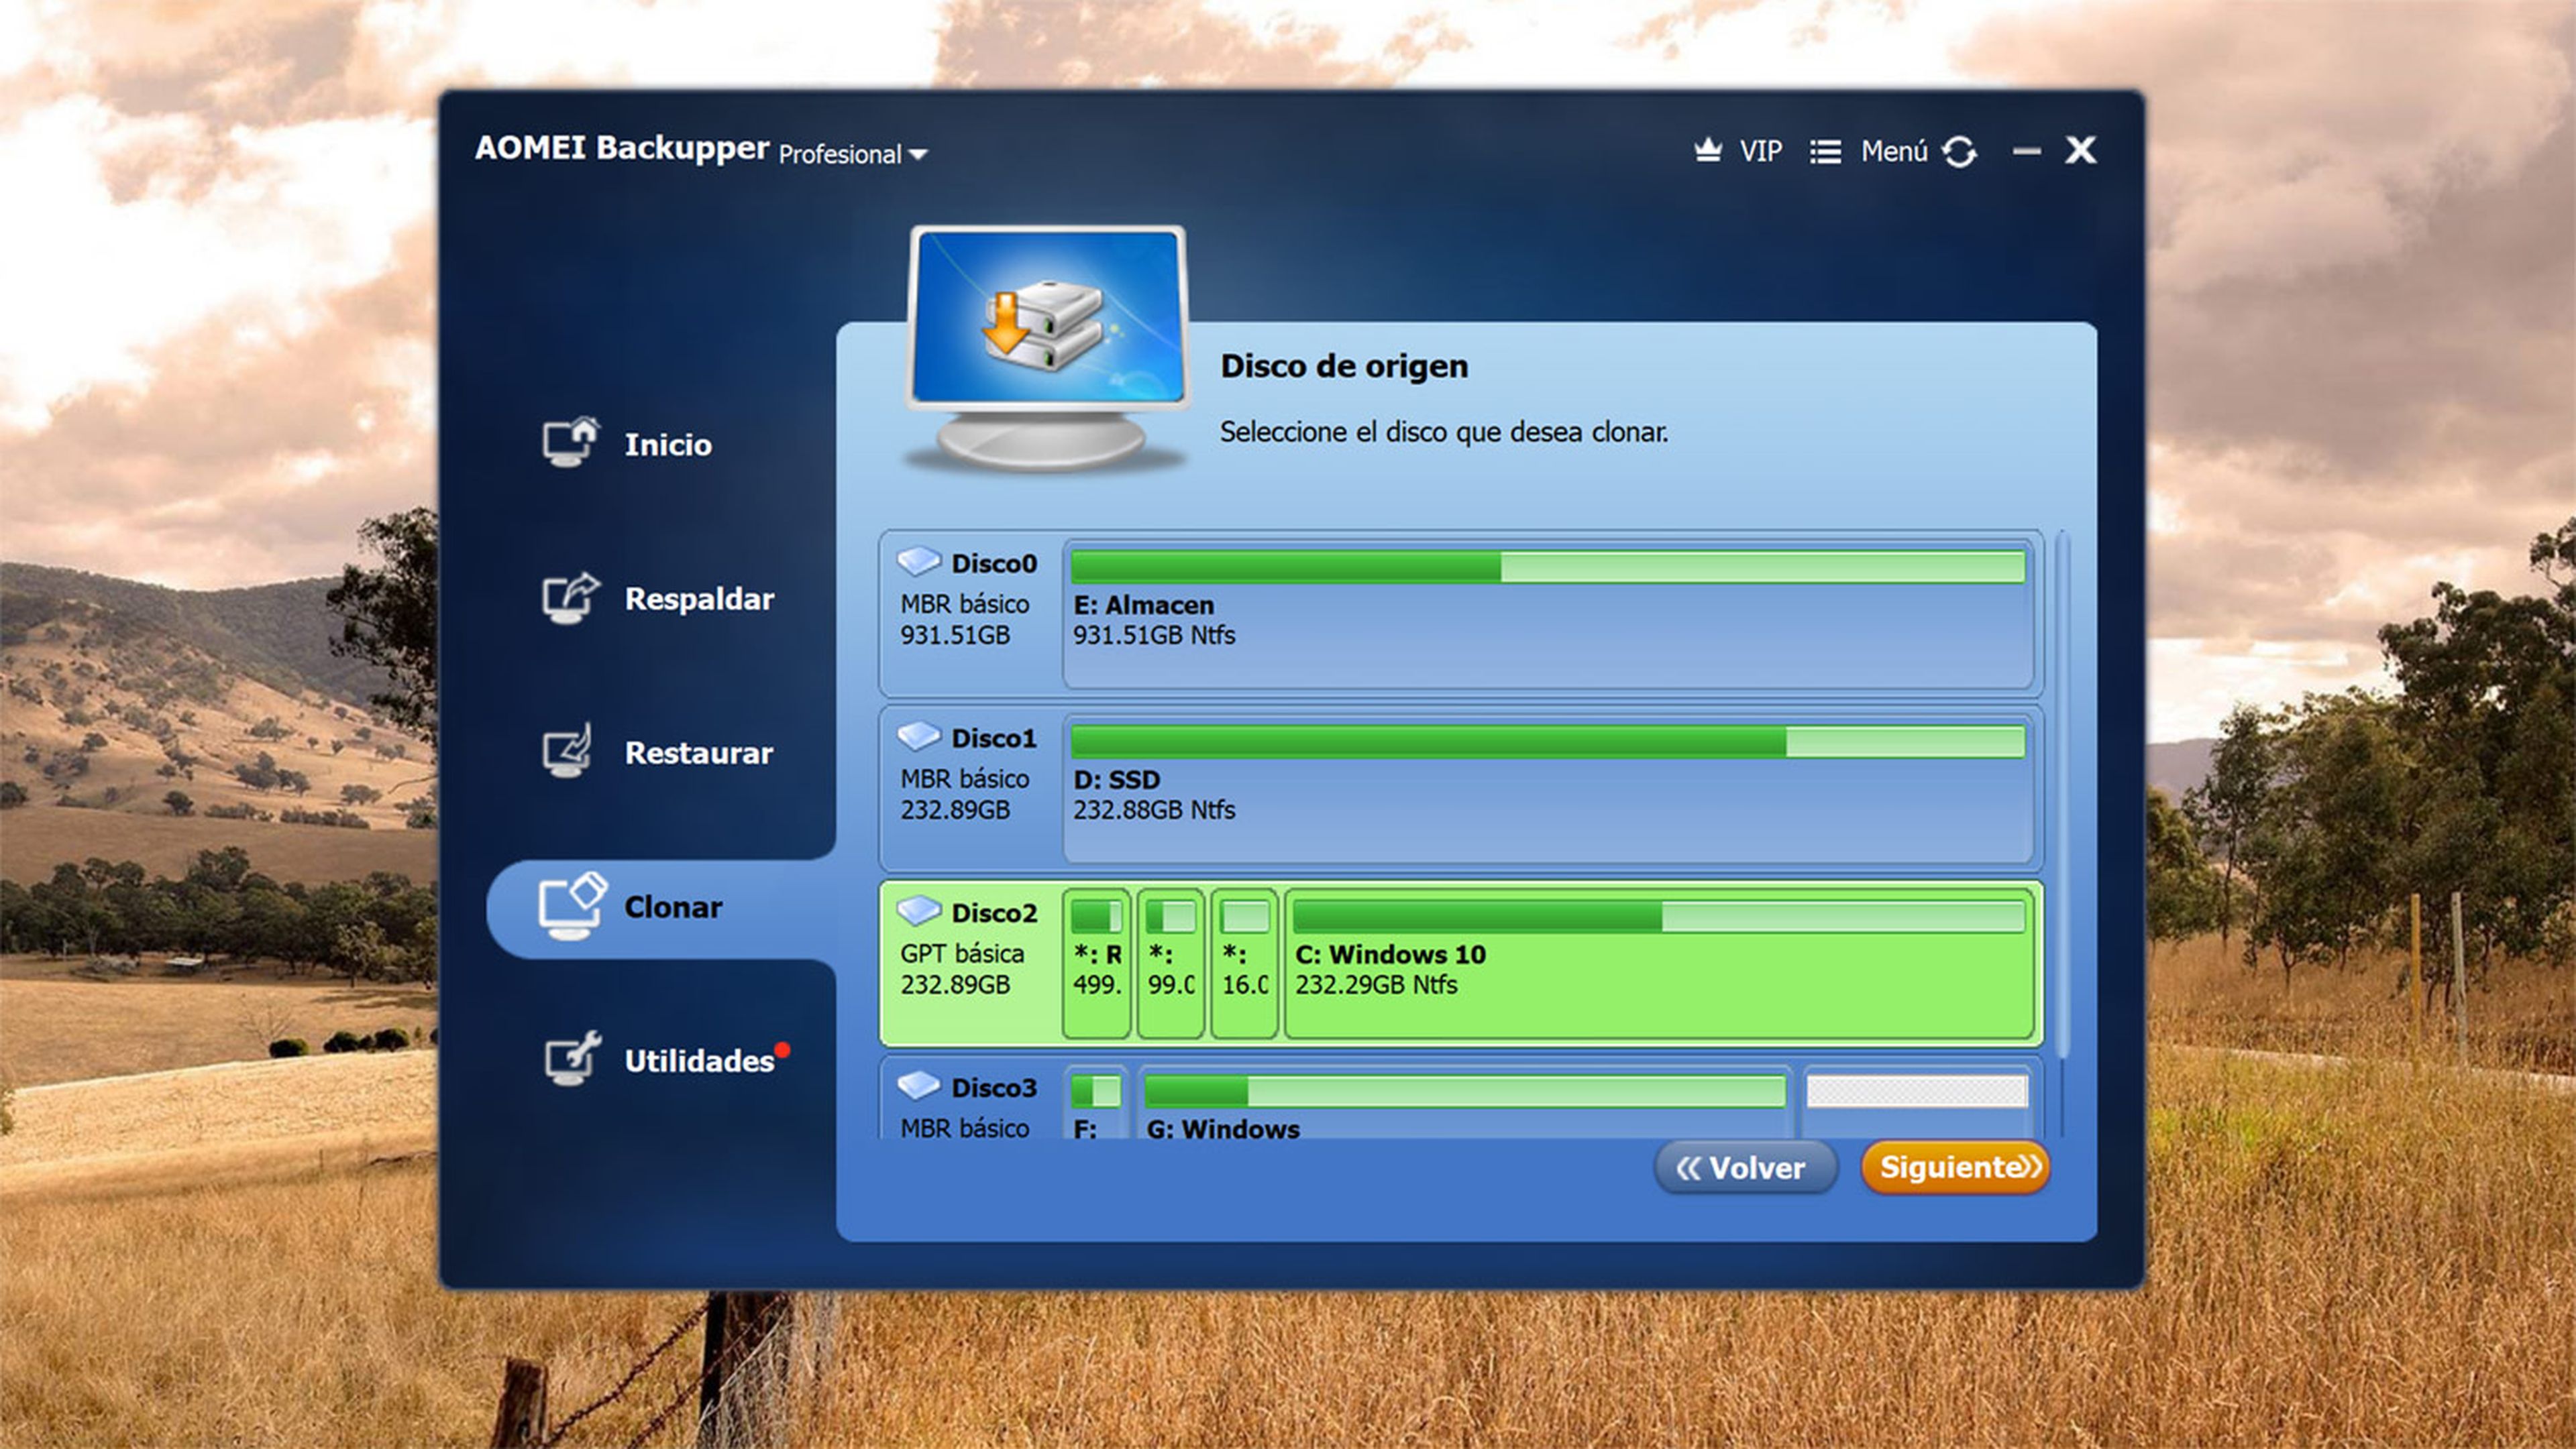The image size is (2576, 1449).
Task: Select Disco0 as source disk
Action: (x=1460, y=614)
